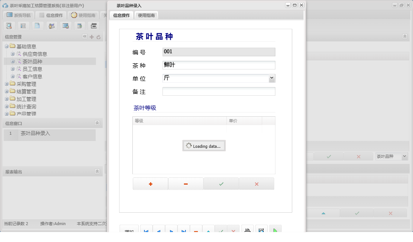The image size is (413, 242).
Task: Click the window with green arrow icon
Action: tap(79, 26)
